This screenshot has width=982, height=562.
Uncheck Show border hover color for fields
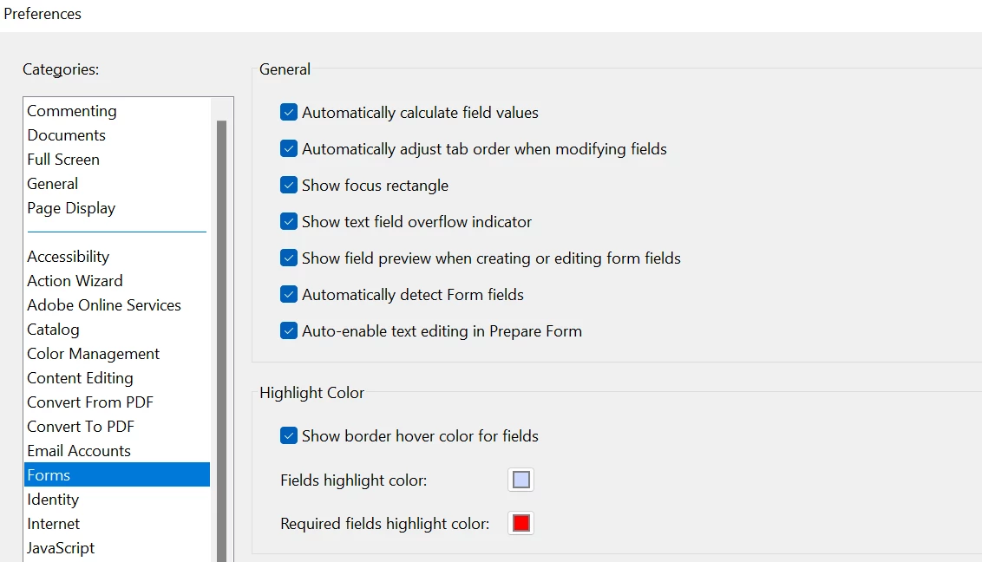point(289,435)
